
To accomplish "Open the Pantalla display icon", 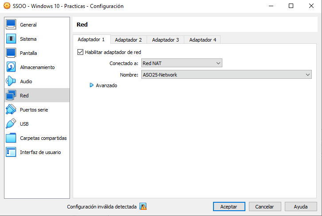I will (11, 53).
